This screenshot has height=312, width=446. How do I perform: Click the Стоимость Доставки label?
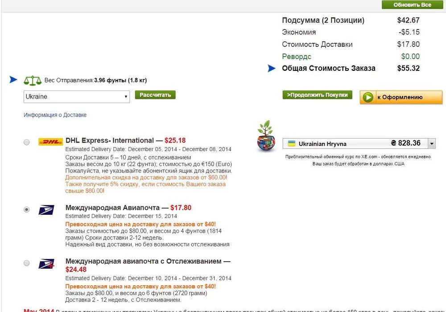pos(317,44)
